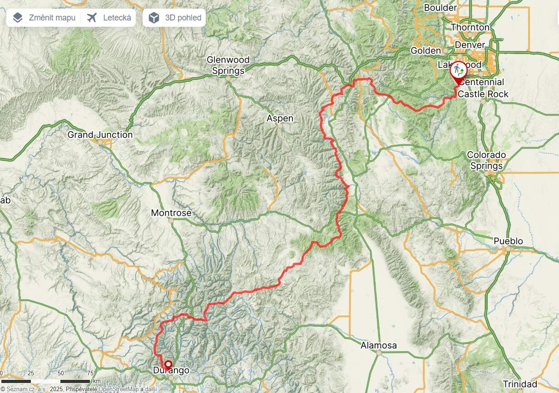
Task: Enable the 3D pohled view
Action: [174, 18]
